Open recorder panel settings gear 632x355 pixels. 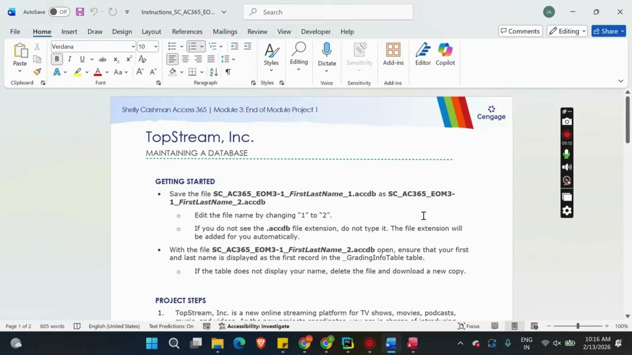tap(567, 211)
